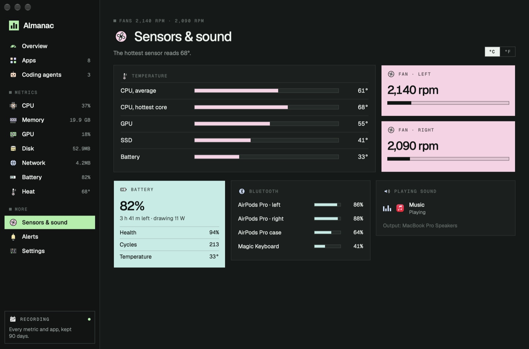Image resolution: width=529 pixels, height=349 pixels.
Task: Click the Almanac logo icon
Action: 14,25
